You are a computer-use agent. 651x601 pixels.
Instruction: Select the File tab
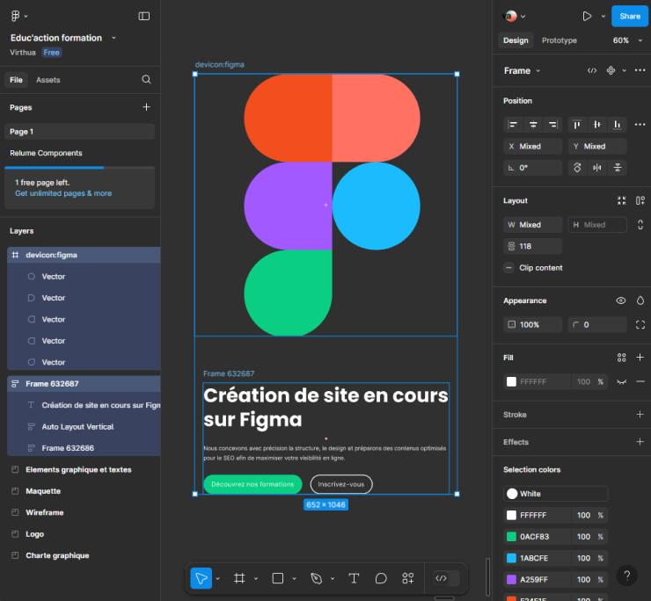16,80
